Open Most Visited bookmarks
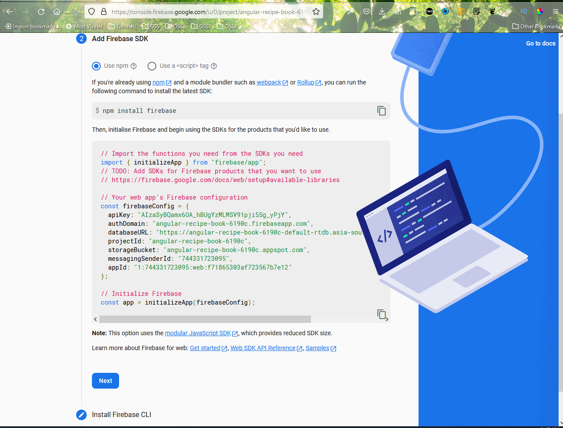Screen dimensions: 563x428 pos(84,27)
